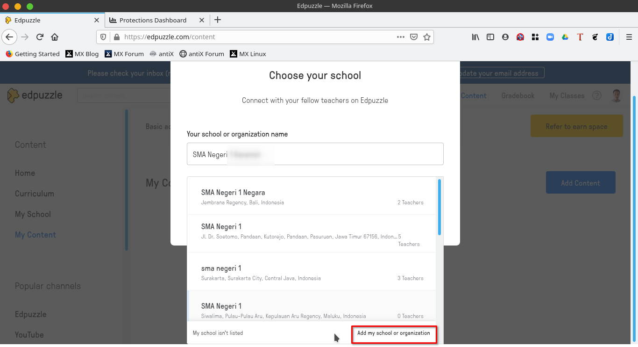Image resolution: width=638 pixels, height=347 pixels.
Task: Close the Protections Dashboard tab
Action: pyautogui.click(x=202, y=20)
